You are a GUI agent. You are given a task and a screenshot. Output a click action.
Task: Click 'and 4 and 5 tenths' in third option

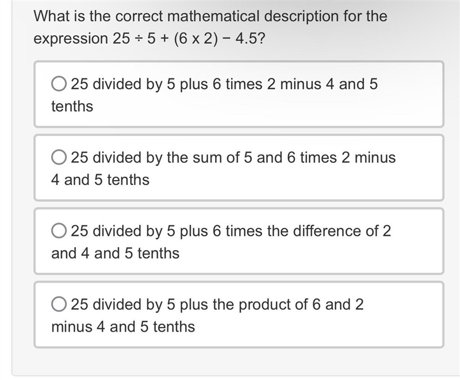(116, 253)
